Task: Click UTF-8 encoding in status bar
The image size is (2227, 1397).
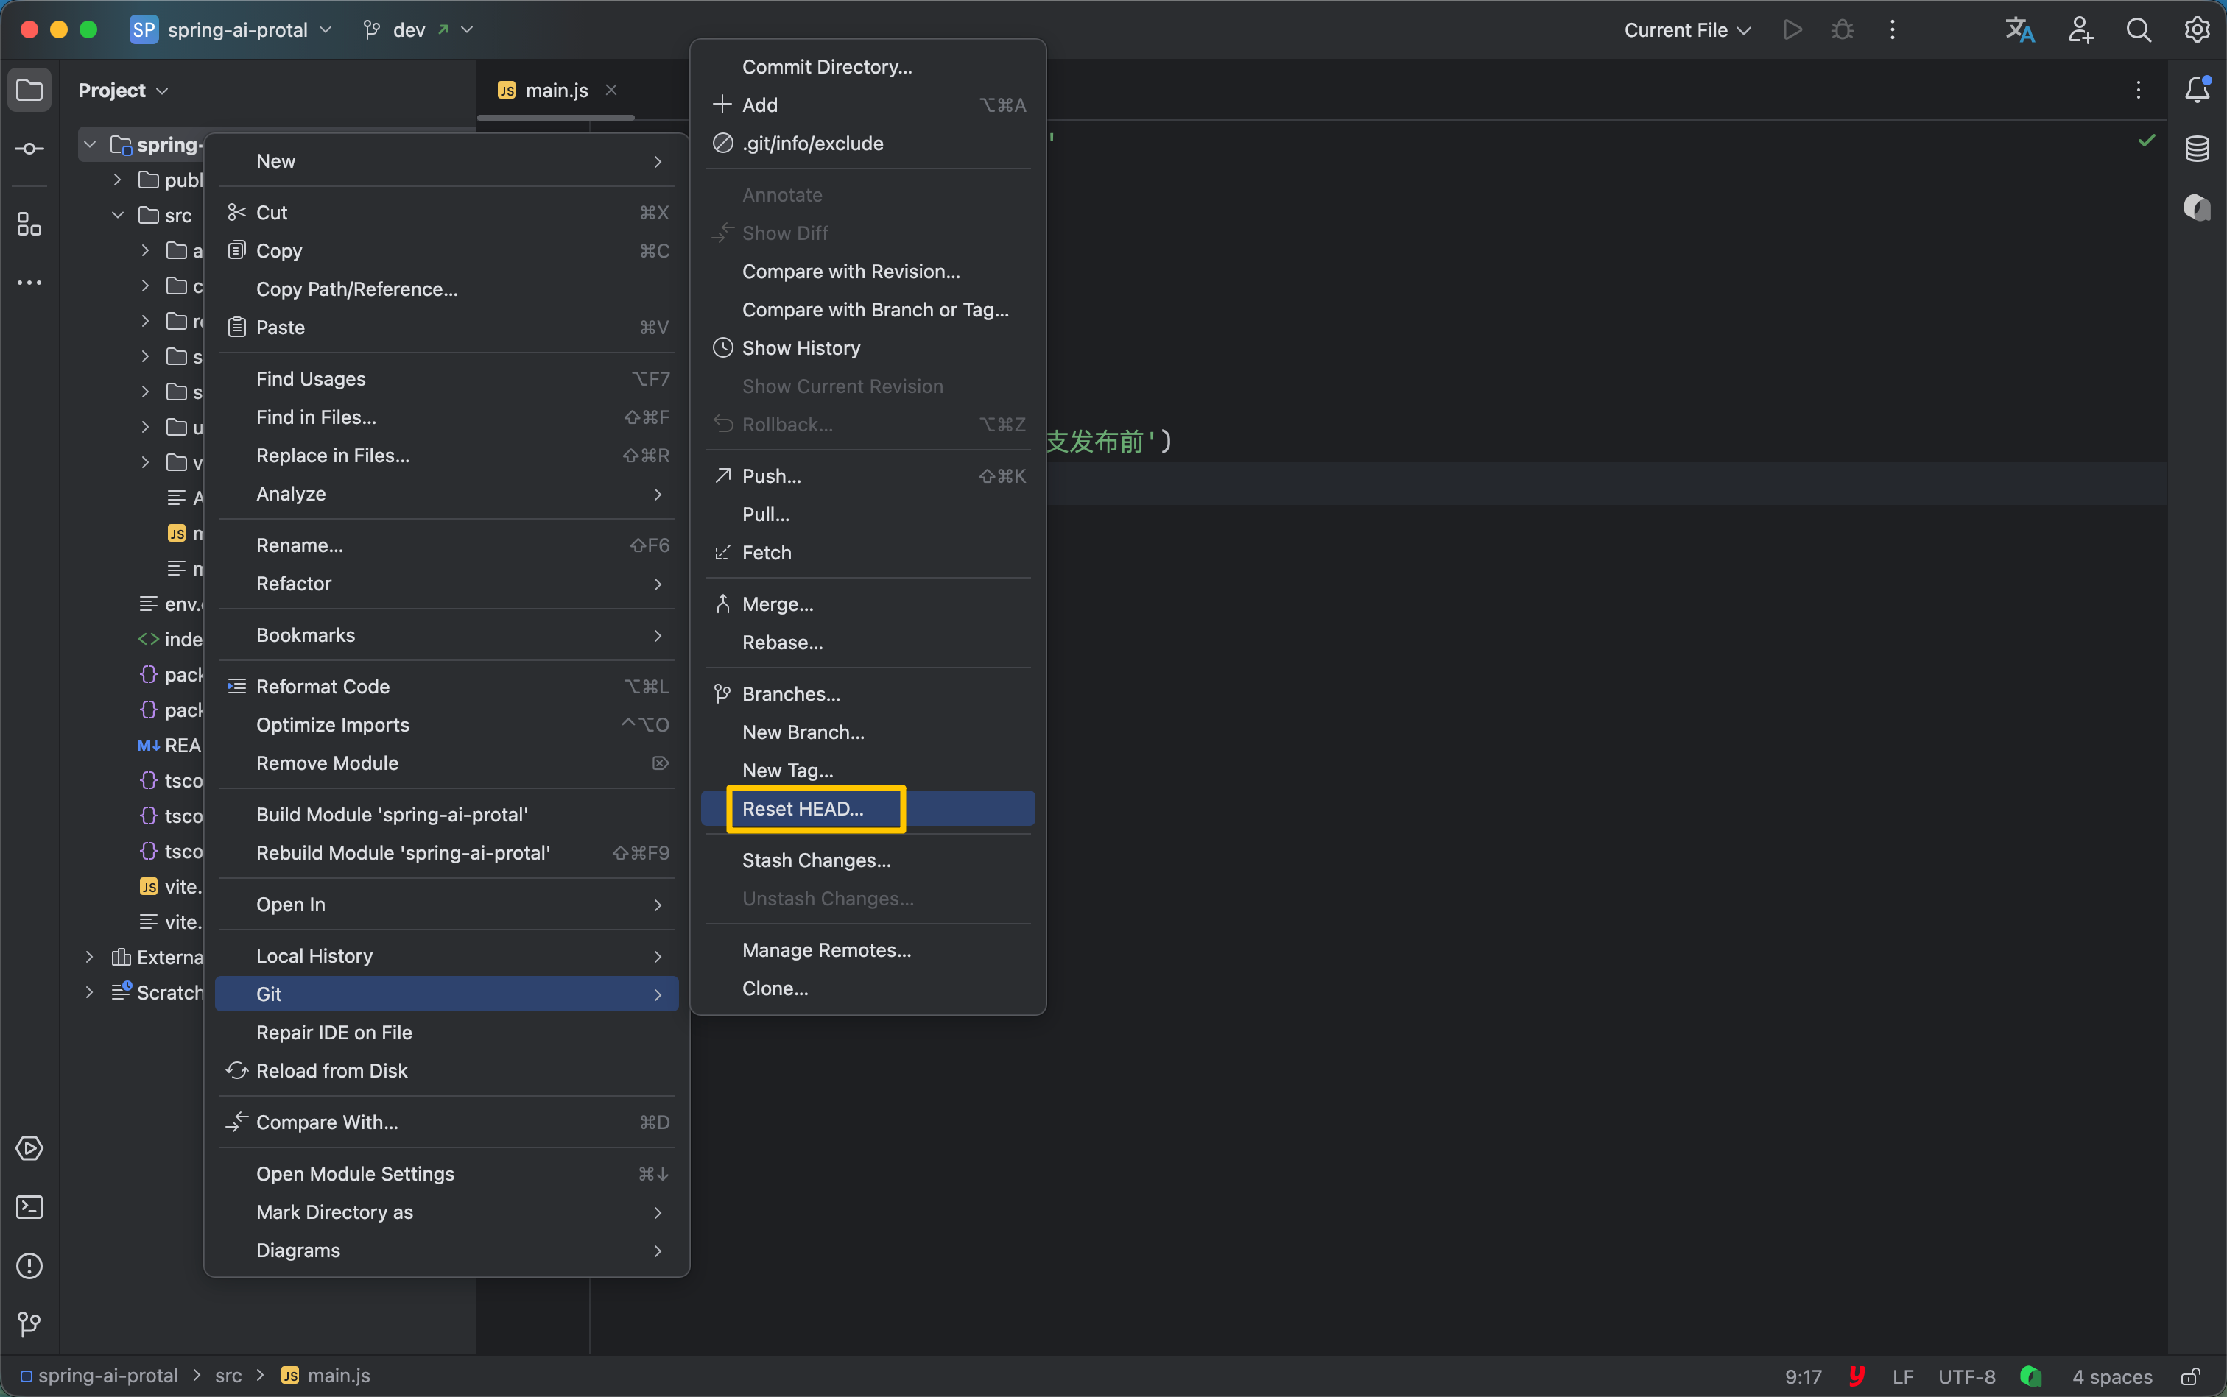Action: [1966, 1376]
